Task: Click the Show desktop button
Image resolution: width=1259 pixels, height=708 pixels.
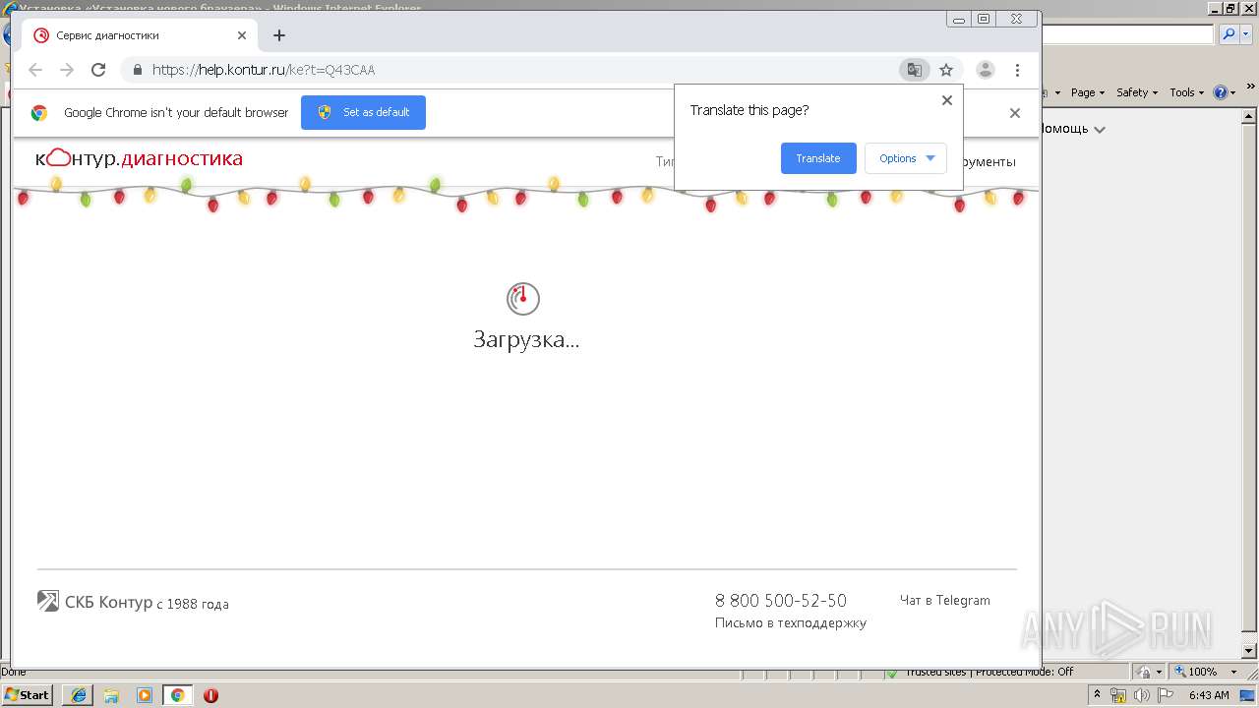Action: (x=1248, y=695)
